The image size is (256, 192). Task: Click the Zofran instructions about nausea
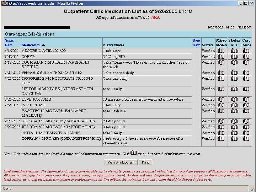143,141
